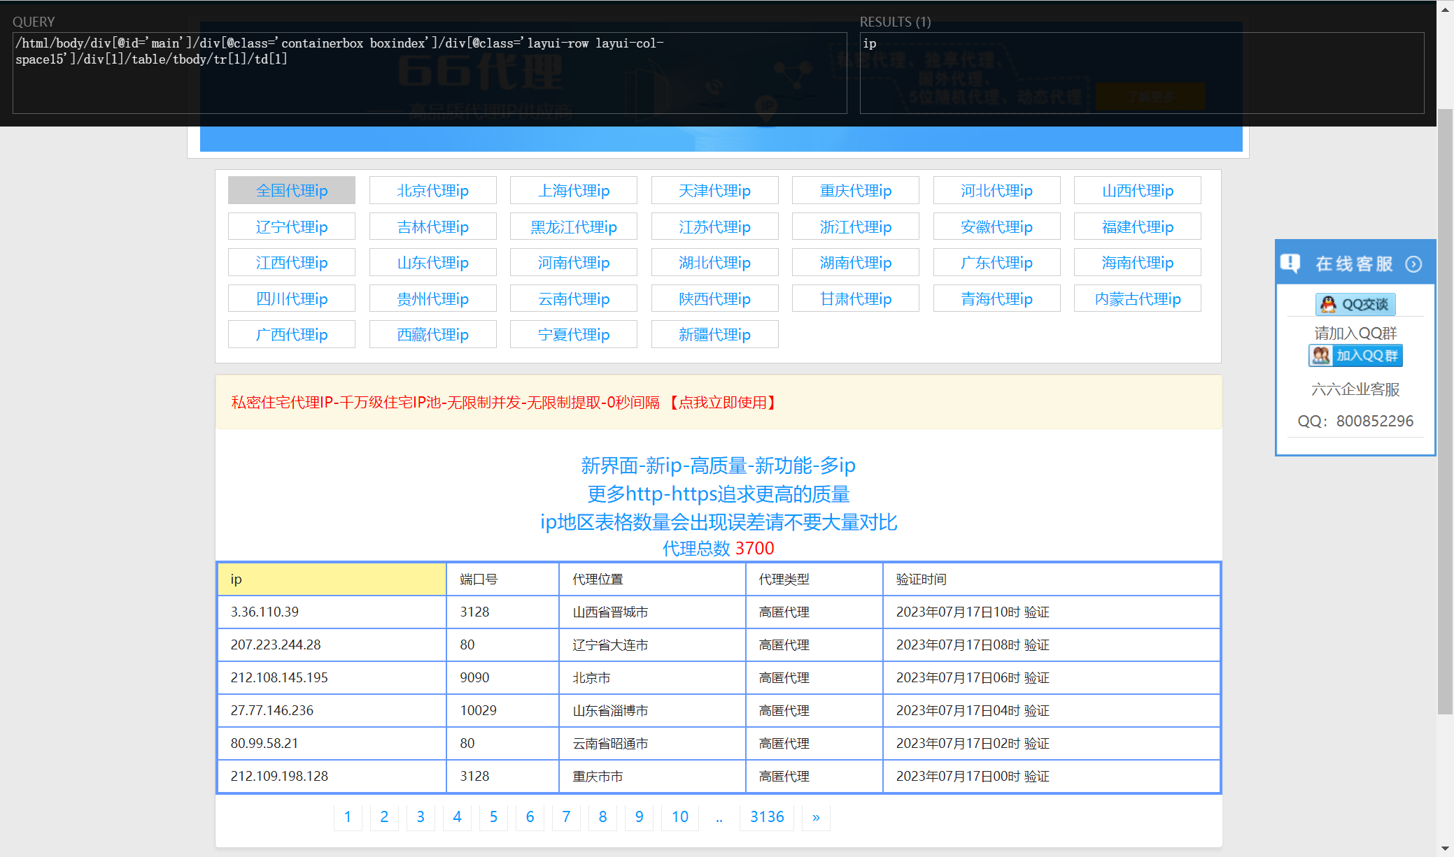Open the 四川代理ip link
Image resolution: width=1454 pixels, height=857 pixels.
pyautogui.click(x=292, y=298)
